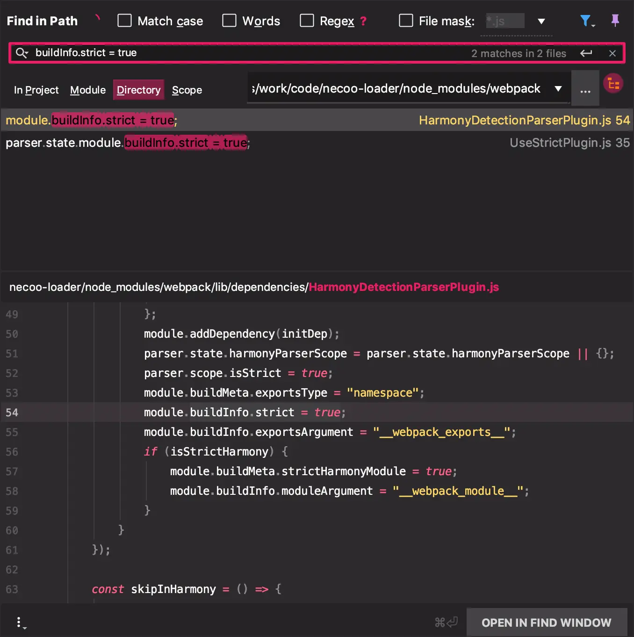
Task: Switch to the In Project tab
Action: point(36,90)
